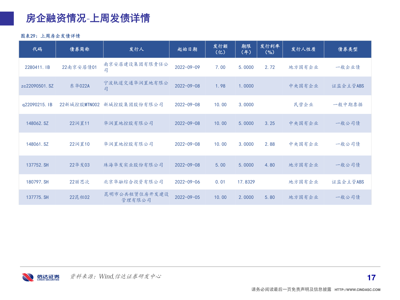Click bond code 2280411.IB

(x=37, y=67)
